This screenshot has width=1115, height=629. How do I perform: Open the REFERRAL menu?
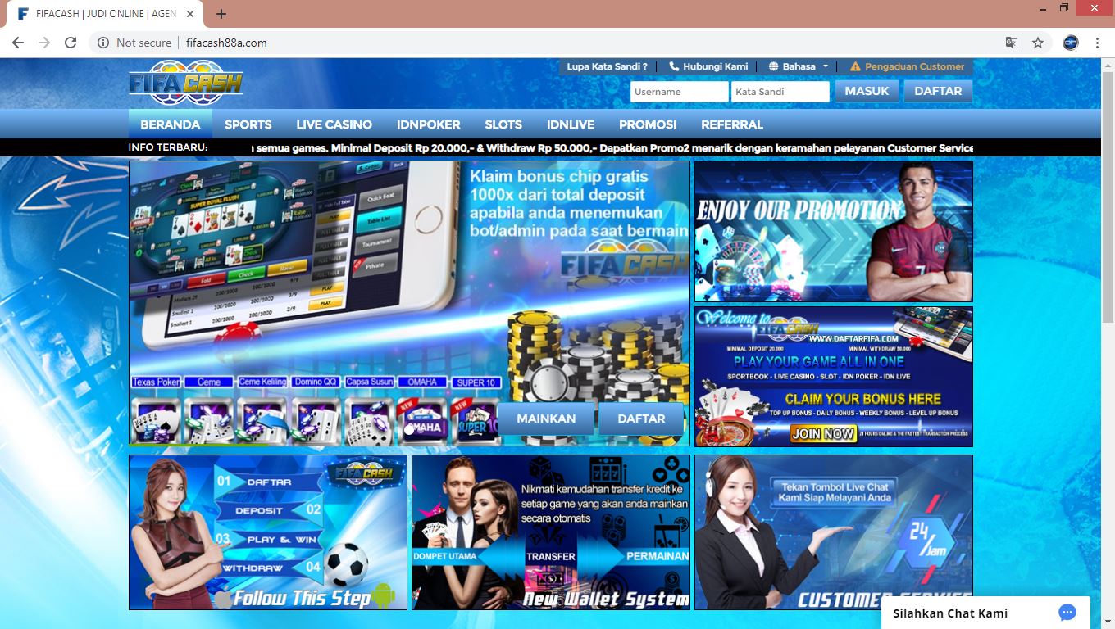(732, 124)
